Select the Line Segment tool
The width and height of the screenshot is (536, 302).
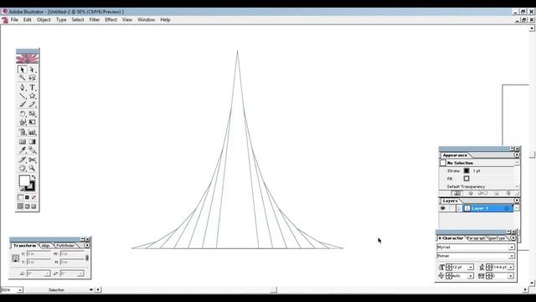[x=23, y=96]
